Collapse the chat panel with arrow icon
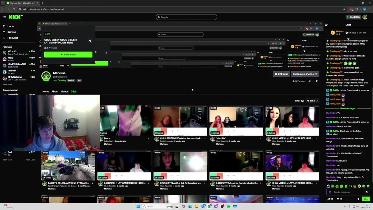373x210 pixels. pos(326,25)
